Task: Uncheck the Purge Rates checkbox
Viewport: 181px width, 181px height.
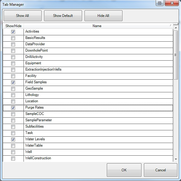Action: point(13,108)
